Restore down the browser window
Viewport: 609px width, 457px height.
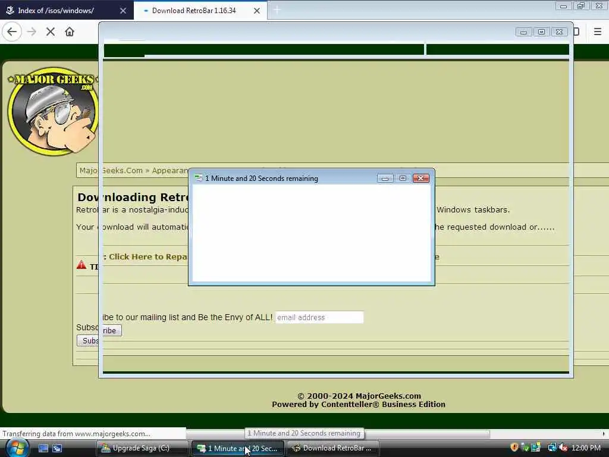click(x=581, y=6)
